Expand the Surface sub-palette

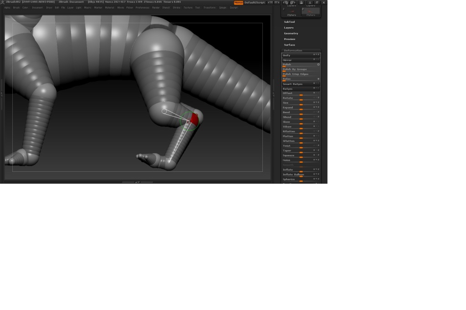point(289,45)
